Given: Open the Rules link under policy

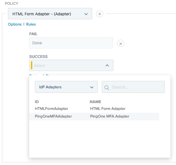Looking at the screenshot, I should 31,24.
